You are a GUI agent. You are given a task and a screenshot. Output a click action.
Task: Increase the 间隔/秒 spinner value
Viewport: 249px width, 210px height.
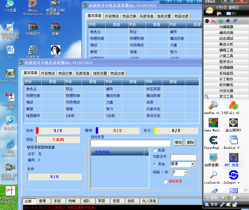(186, 171)
